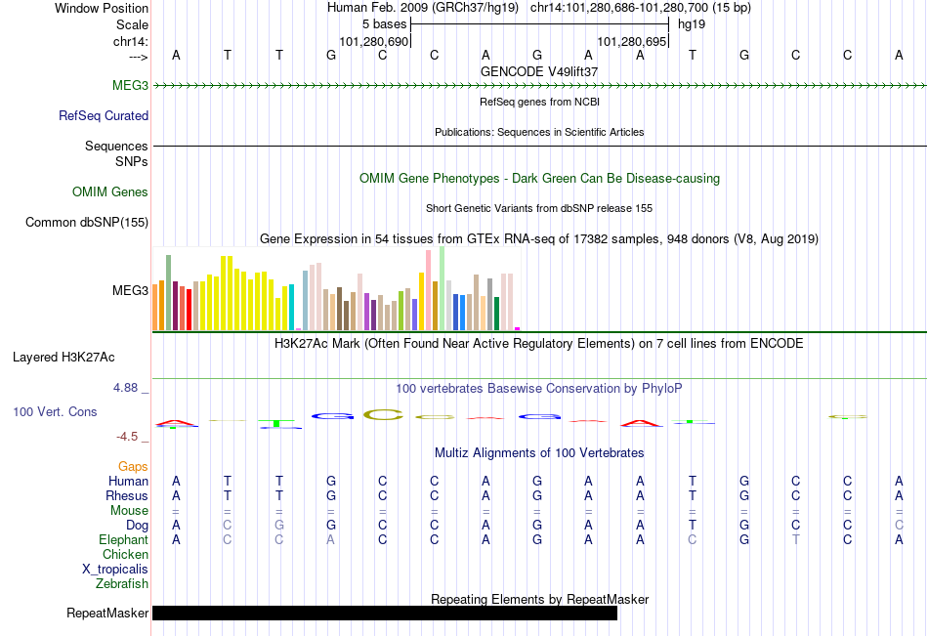Click the 4.88 PhyloP maximum value
Image resolution: width=928 pixels, height=636 pixels.
click(125, 388)
